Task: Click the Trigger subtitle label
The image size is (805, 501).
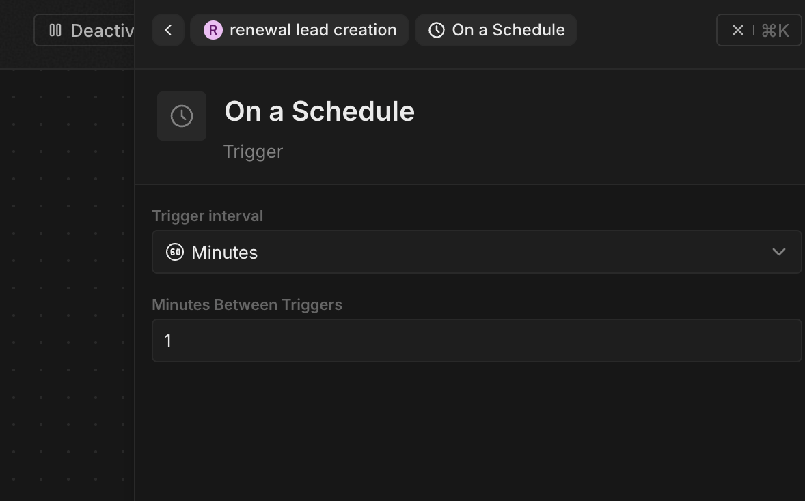Action: (253, 152)
